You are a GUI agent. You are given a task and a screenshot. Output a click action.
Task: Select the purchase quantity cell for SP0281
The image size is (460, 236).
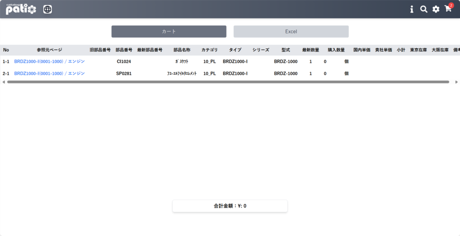[325, 74]
